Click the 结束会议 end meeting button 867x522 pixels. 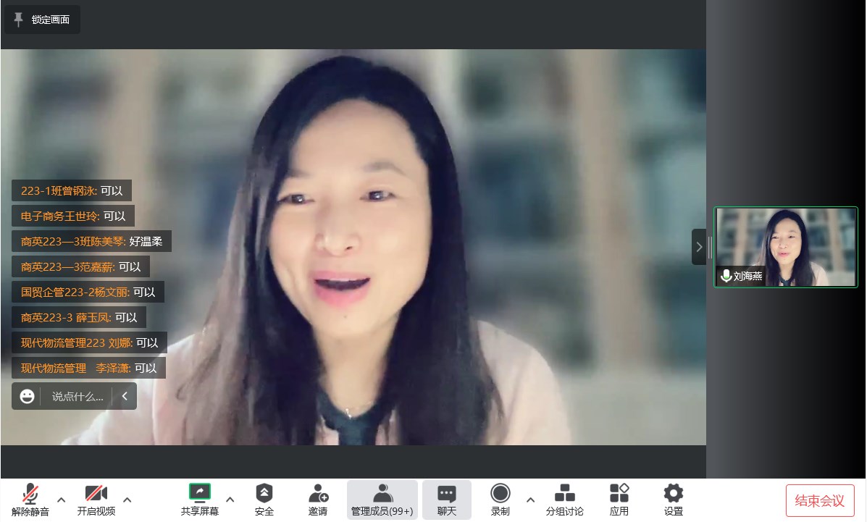click(820, 500)
